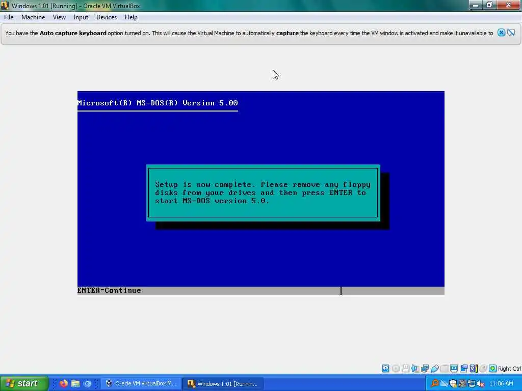The height and width of the screenshot is (391, 522).
Task: Open the View menu
Action: (59, 17)
